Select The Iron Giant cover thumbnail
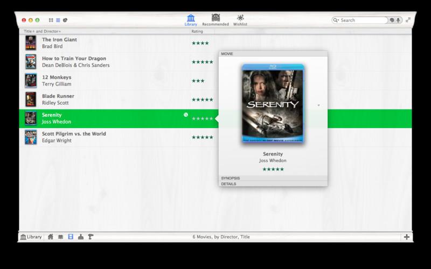 click(x=31, y=43)
